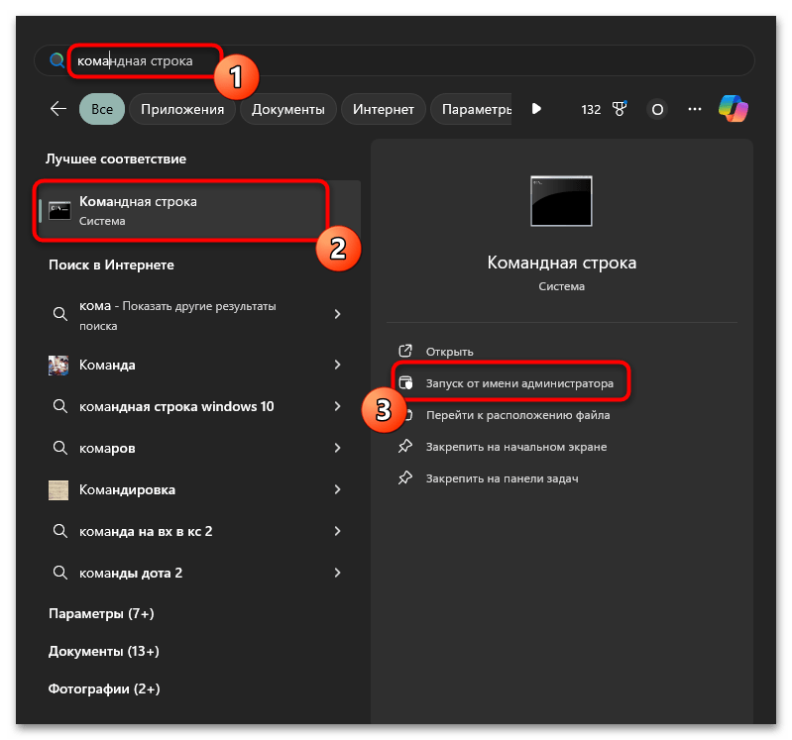Click 'Открыть' action
The height and width of the screenshot is (740, 792).
coord(450,352)
